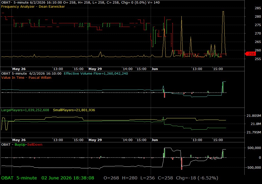Click the 14:00 label on the top time axis

pyautogui.click(x=128, y=69)
